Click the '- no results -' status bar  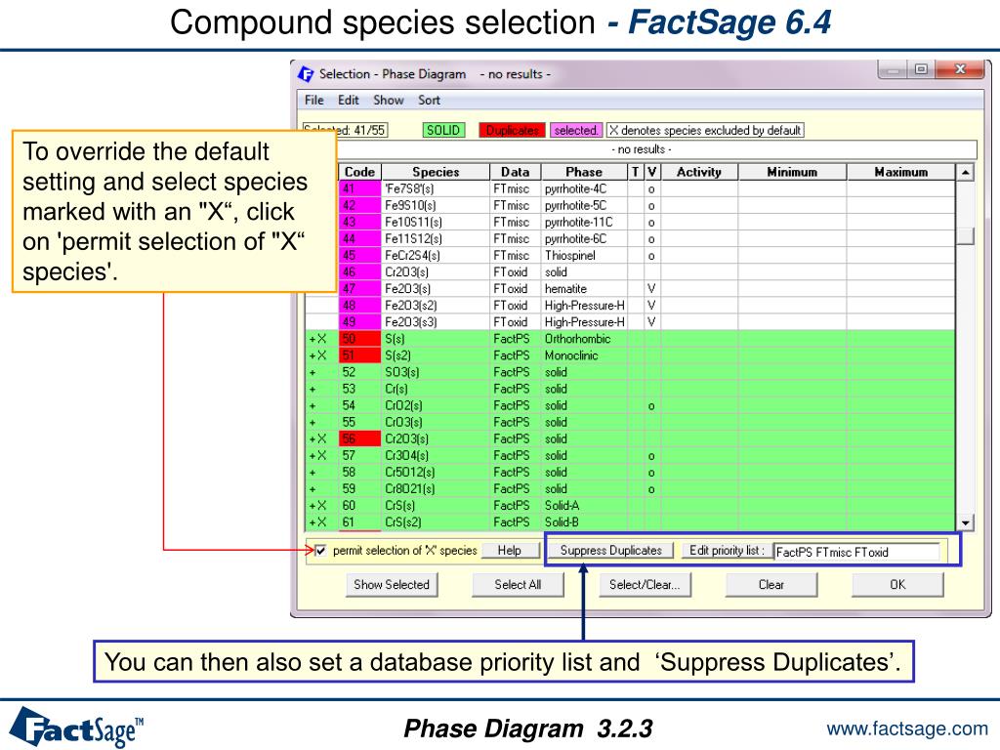642,149
